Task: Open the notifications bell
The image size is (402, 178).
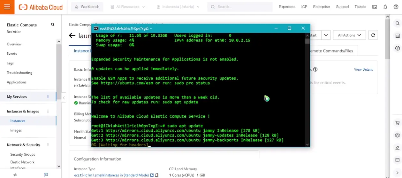Action: coord(385,7)
